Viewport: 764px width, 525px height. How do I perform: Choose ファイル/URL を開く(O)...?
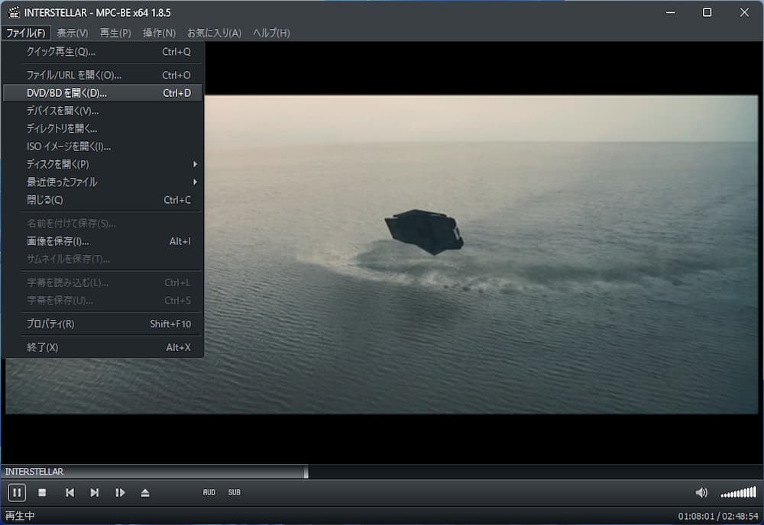(102, 75)
